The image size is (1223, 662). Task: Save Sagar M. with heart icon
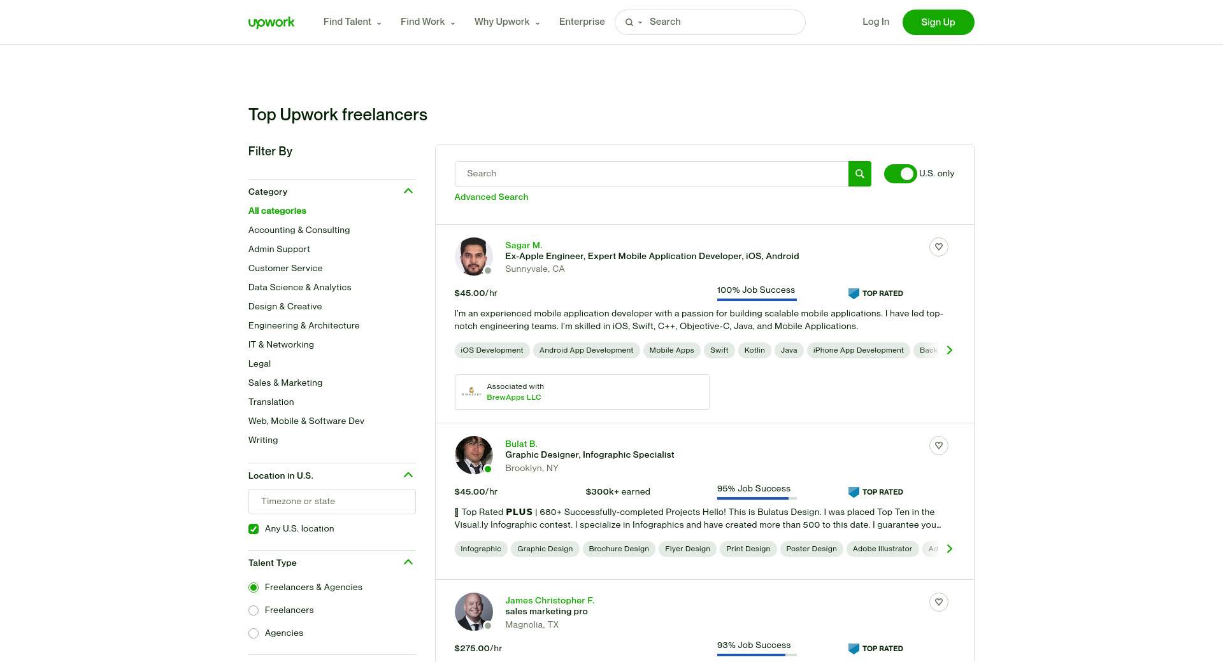point(938,247)
